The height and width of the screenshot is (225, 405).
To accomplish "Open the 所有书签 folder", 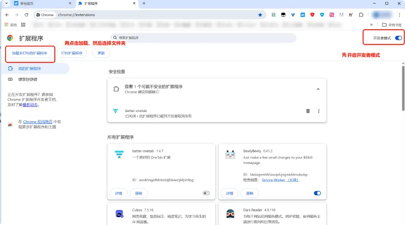I will [391, 25].
